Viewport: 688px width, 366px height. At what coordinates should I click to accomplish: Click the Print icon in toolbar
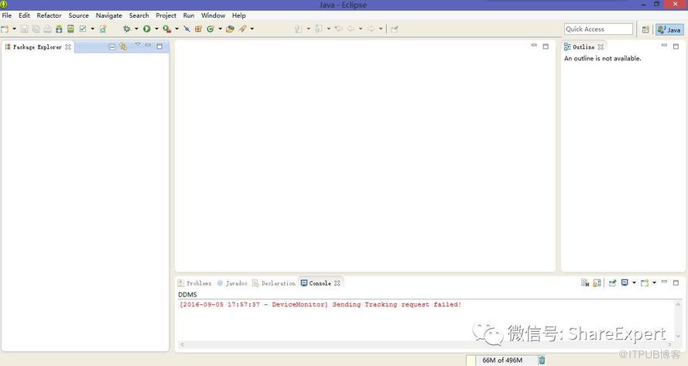tap(47, 29)
